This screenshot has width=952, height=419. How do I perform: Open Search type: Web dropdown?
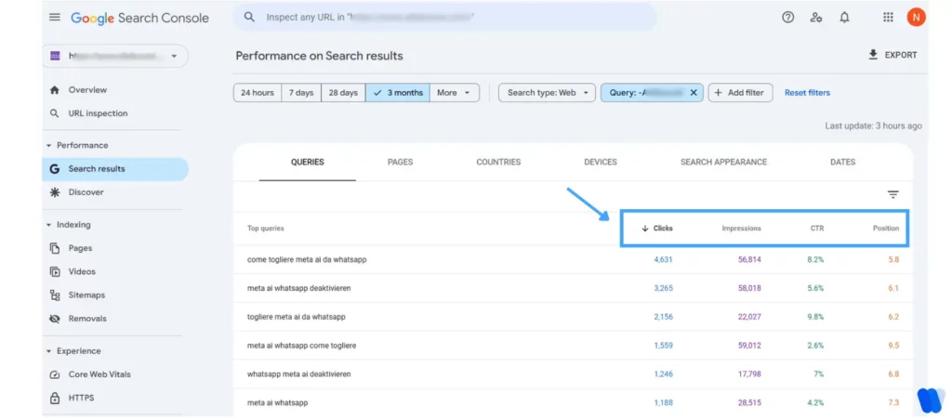tap(547, 93)
